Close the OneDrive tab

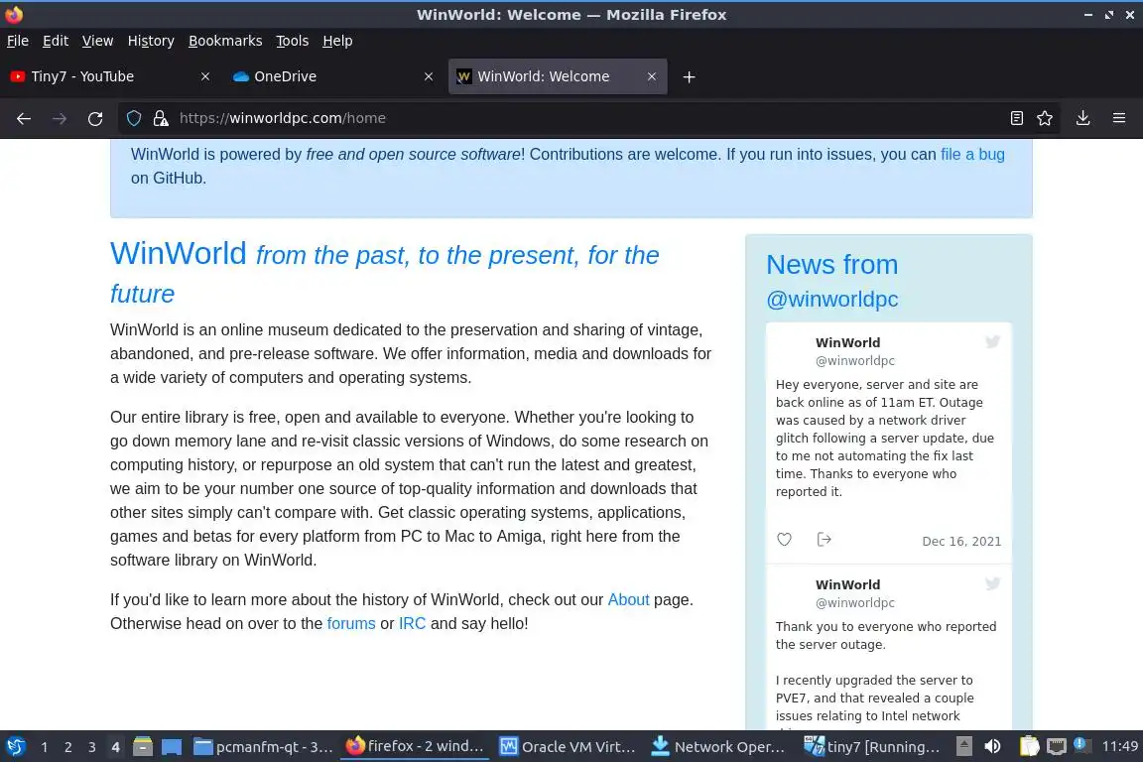[x=429, y=76]
